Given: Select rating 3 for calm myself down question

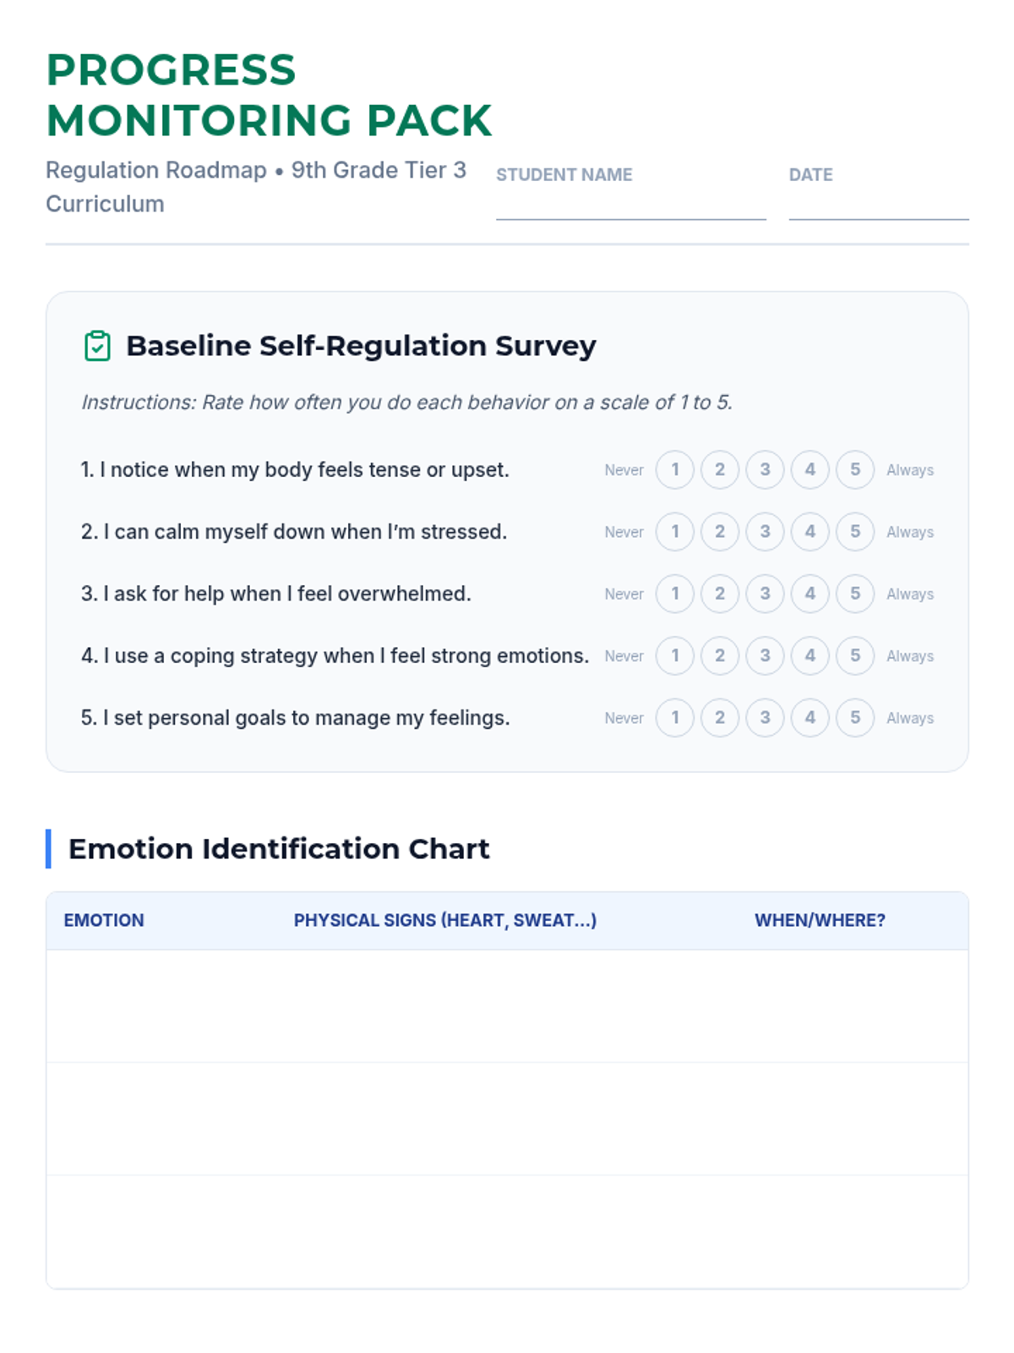Looking at the screenshot, I should [x=765, y=532].
